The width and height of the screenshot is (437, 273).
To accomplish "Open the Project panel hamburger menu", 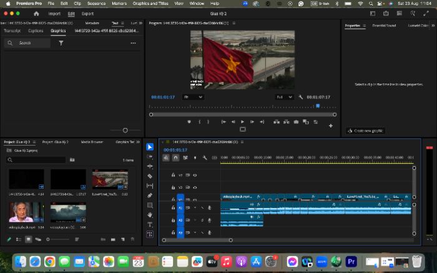I will [x=34, y=142].
